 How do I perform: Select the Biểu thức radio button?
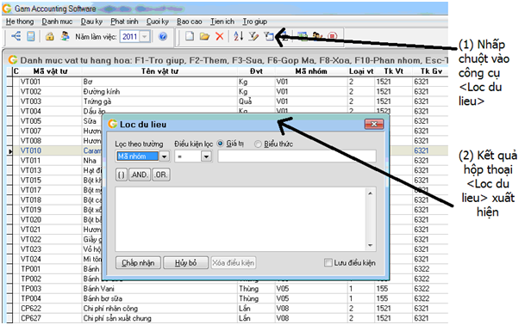[x=258, y=144]
